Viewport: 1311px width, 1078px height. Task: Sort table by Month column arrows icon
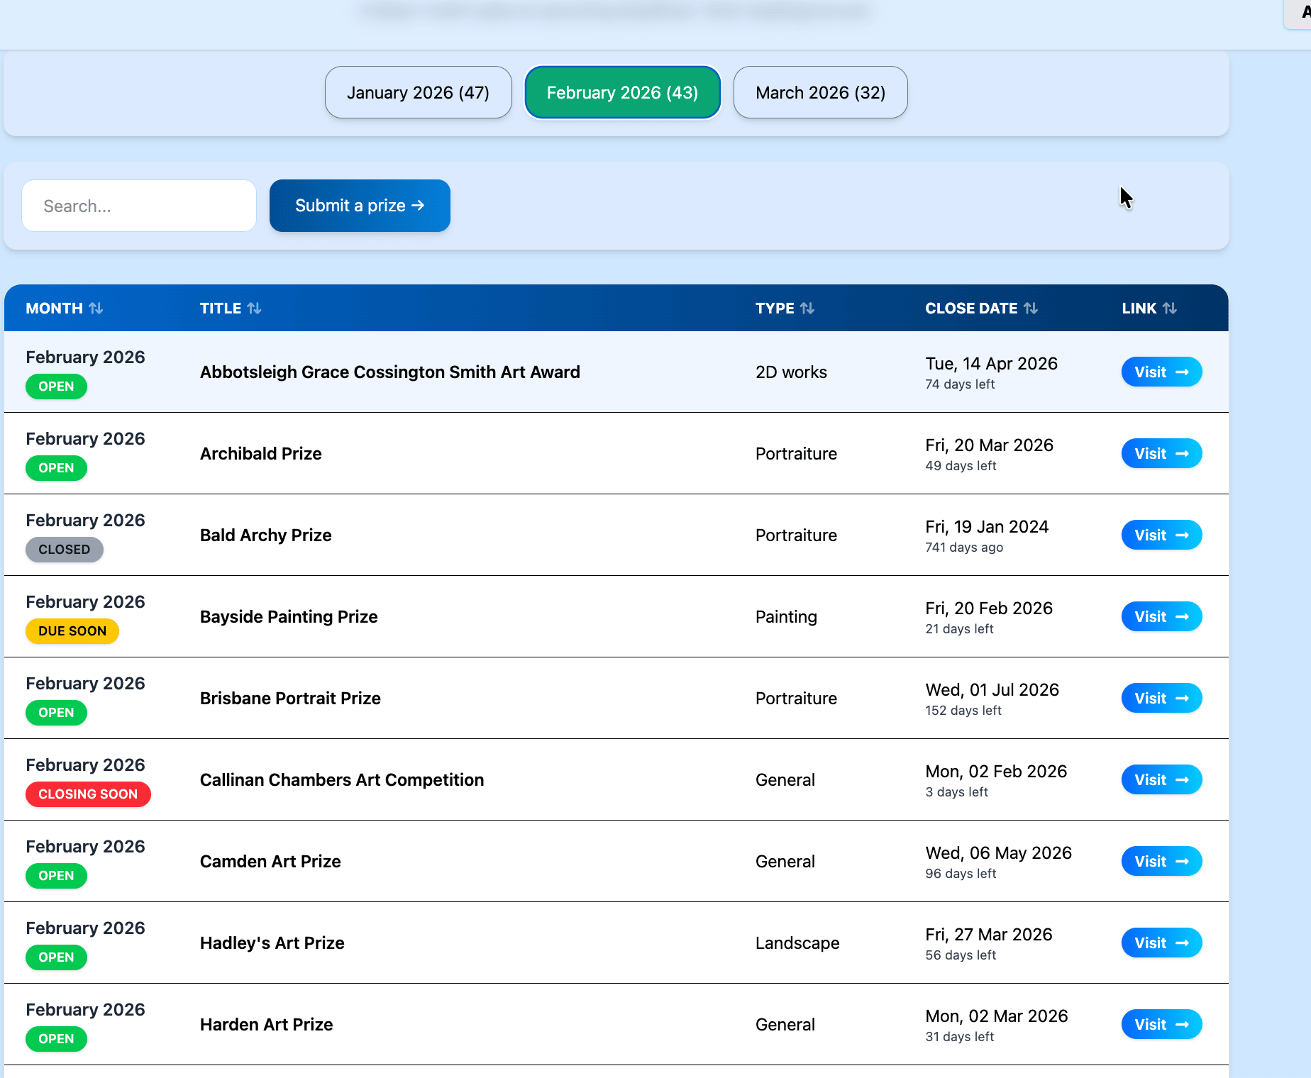pos(96,309)
